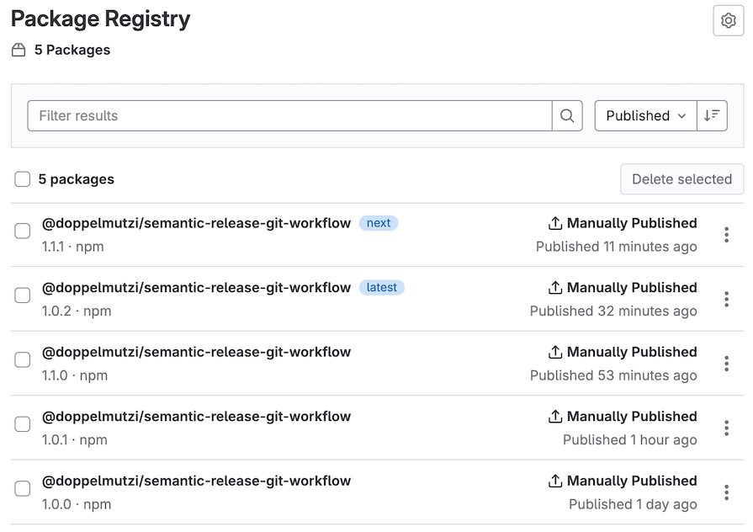Open the Published sort dropdown
753x532 pixels.
coord(644,115)
